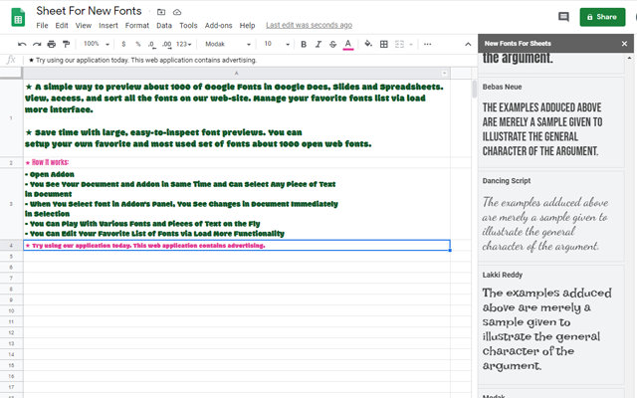Screen dimensions: 637x398
Task: Activate the paint format tool
Action: tap(66, 44)
